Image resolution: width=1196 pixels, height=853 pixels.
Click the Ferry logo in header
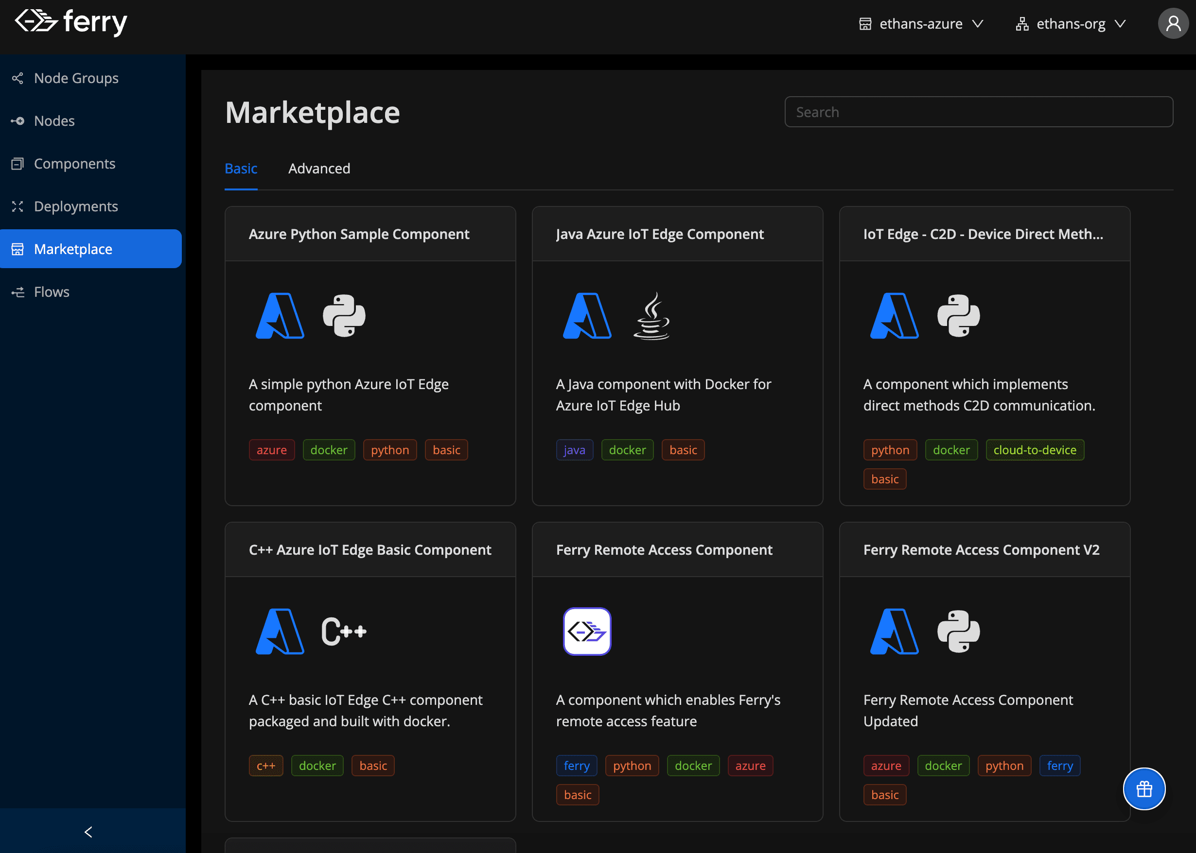(x=71, y=22)
